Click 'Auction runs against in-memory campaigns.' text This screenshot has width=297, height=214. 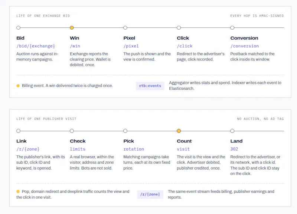pos(37,57)
